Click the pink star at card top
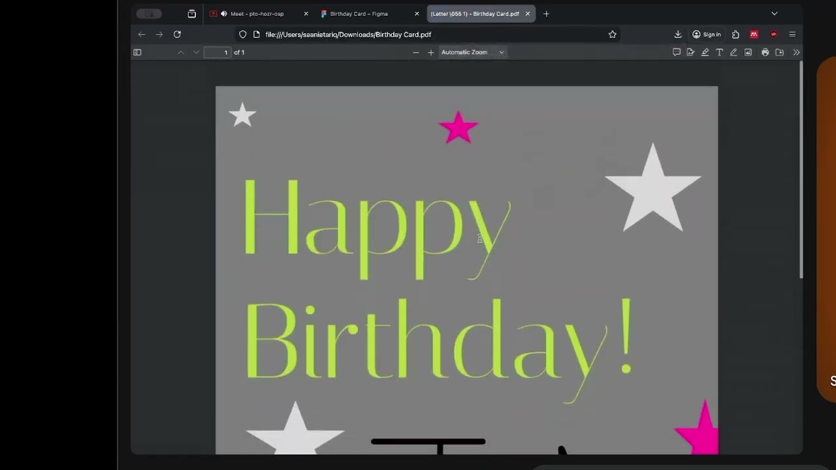 458,127
